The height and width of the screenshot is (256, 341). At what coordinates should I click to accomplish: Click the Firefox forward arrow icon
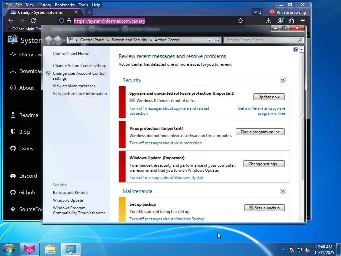click(22, 21)
